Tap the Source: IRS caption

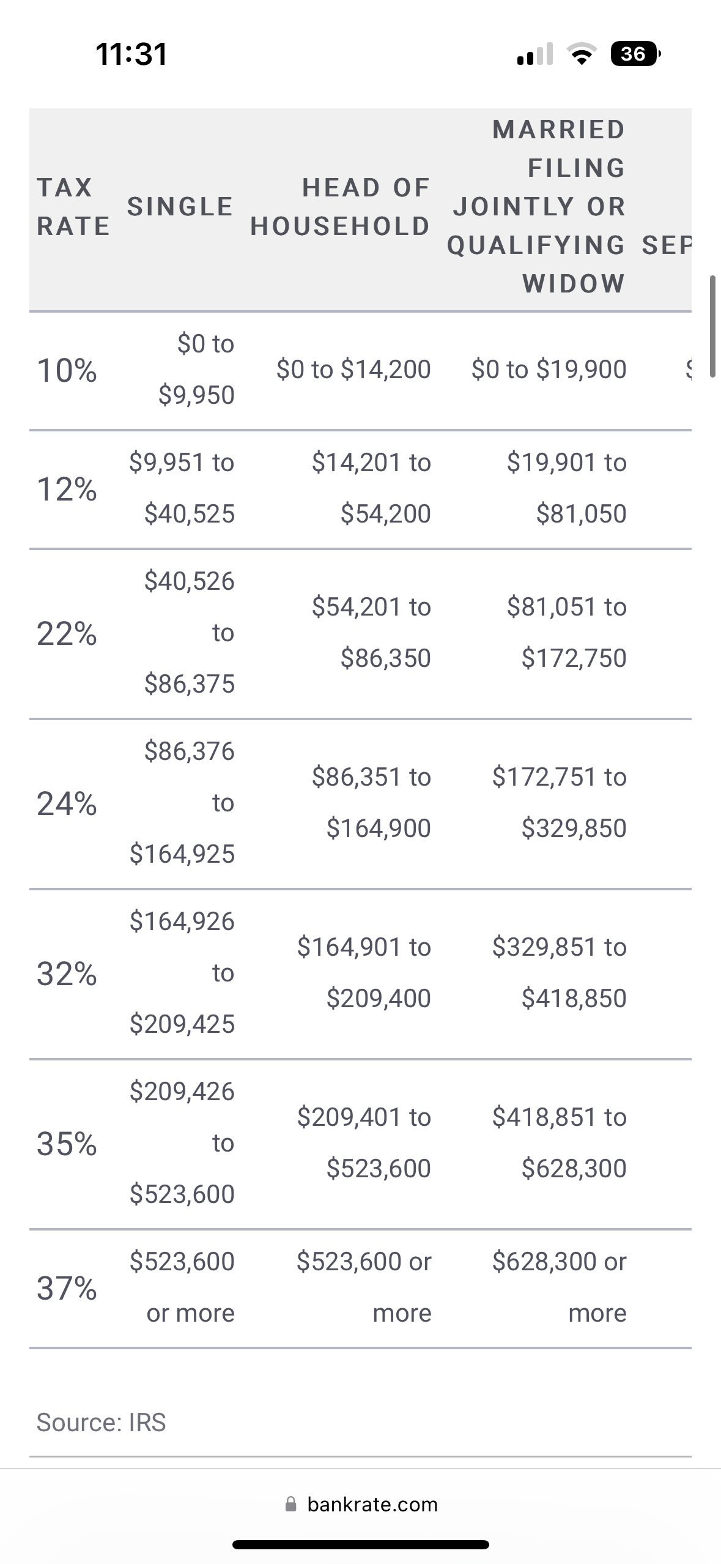tap(101, 1423)
